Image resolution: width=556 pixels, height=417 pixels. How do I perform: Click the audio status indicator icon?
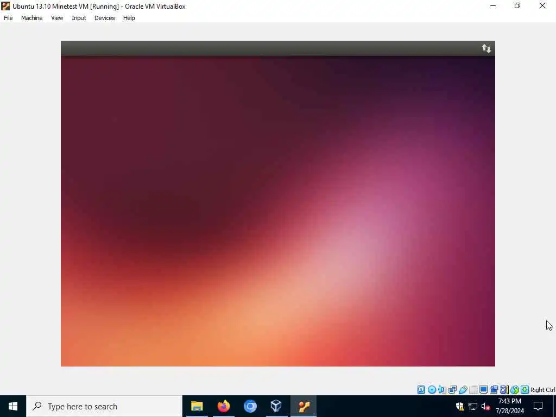pyautogui.click(x=442, y=390)
